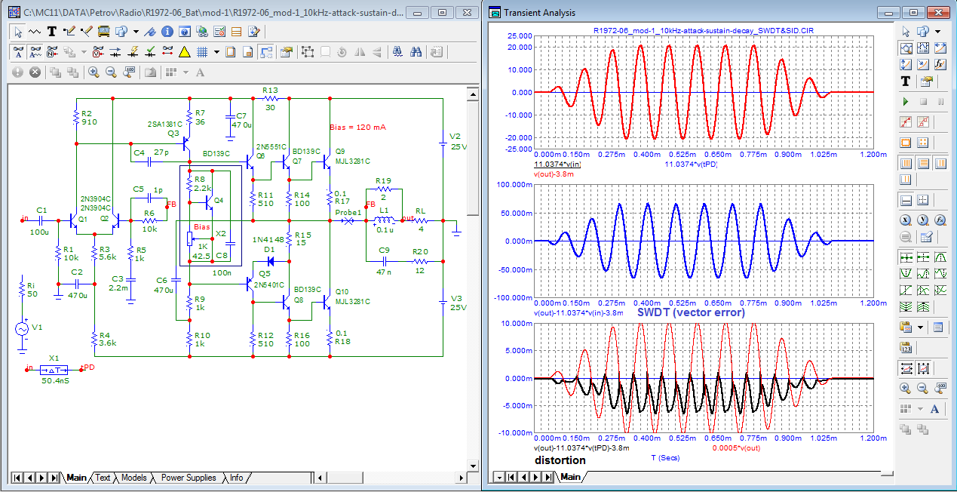Image resolution: width=957 pixels, height=492 pixels.
Task: Open the Power Supplies tab
Action: 189,478
